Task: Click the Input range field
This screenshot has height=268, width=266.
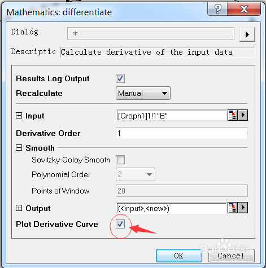Action: tap(171, 116)
